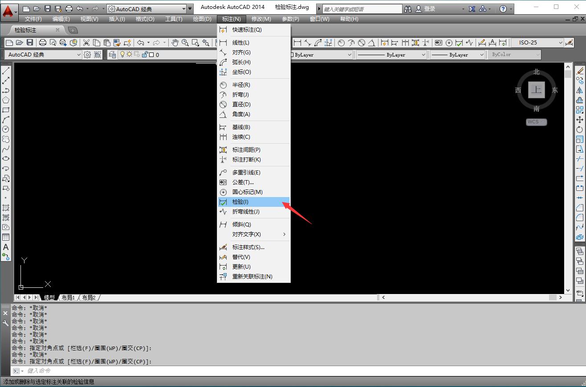Open the 文件(F) menu
Viewport: 586px width, 387px height.
coord(33,19)
